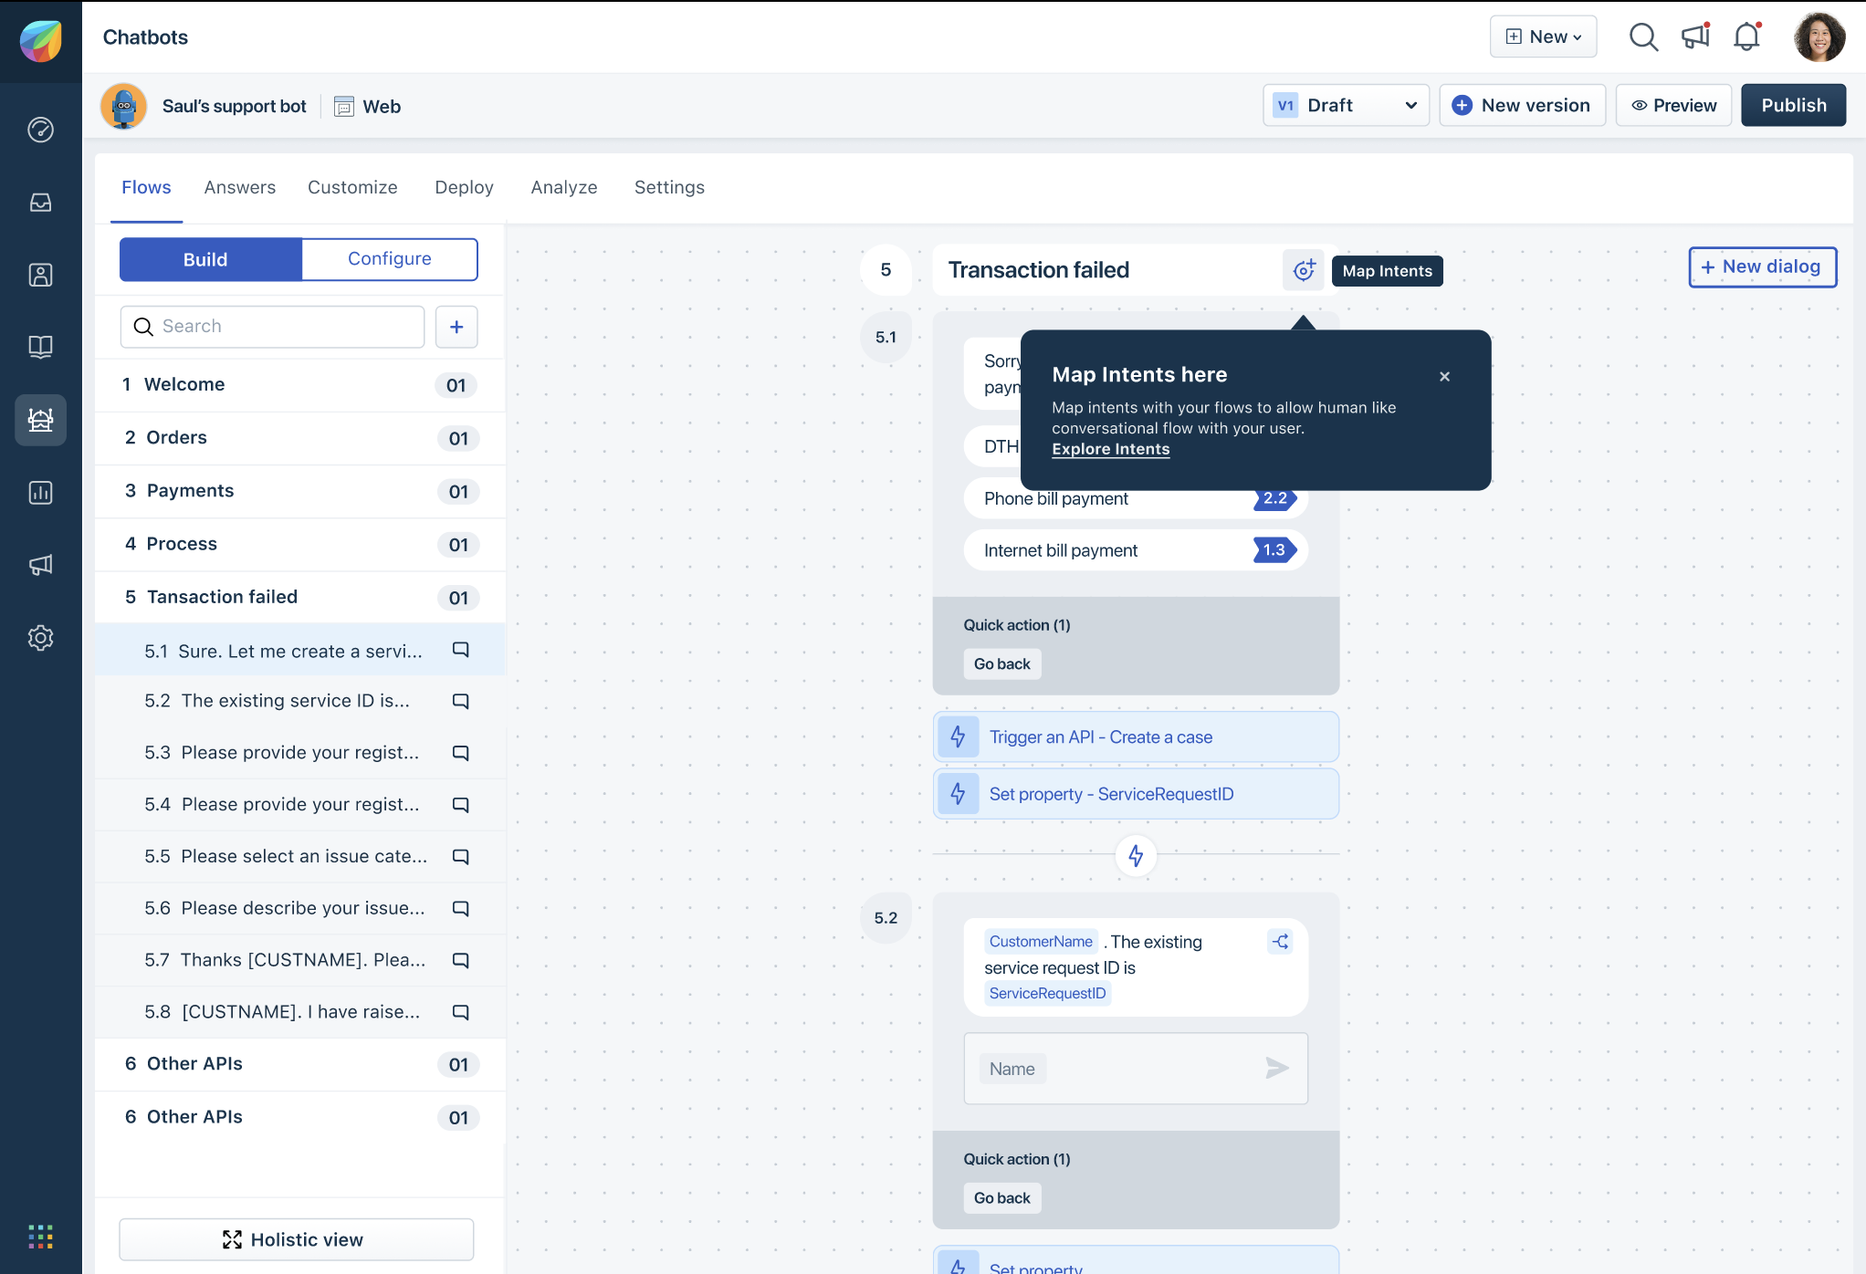The image size is (1866, 1274).
Task: Open the settings gear in left sidebar
Action: pos(41,638)
